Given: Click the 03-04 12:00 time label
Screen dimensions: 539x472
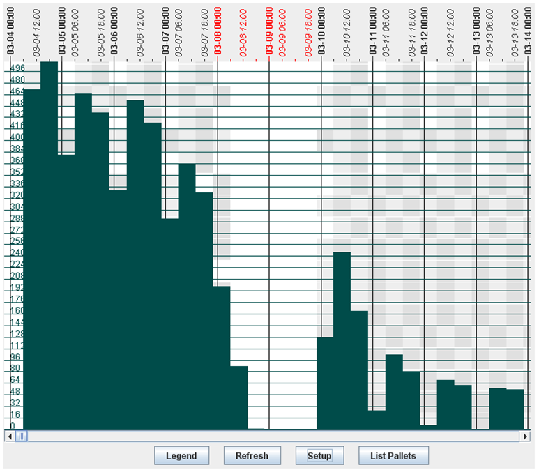Looking at the screenshot, I should (36, 33).
